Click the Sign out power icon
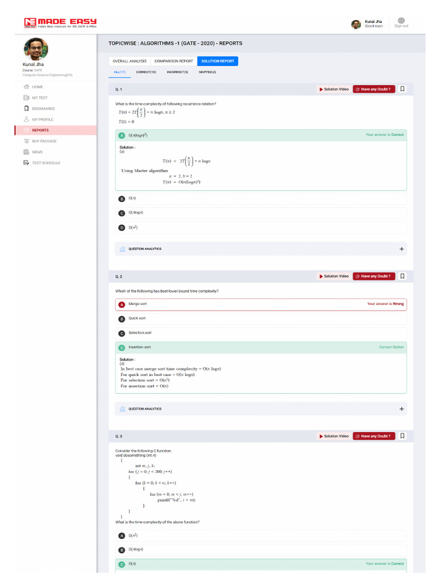 [401, 21]
